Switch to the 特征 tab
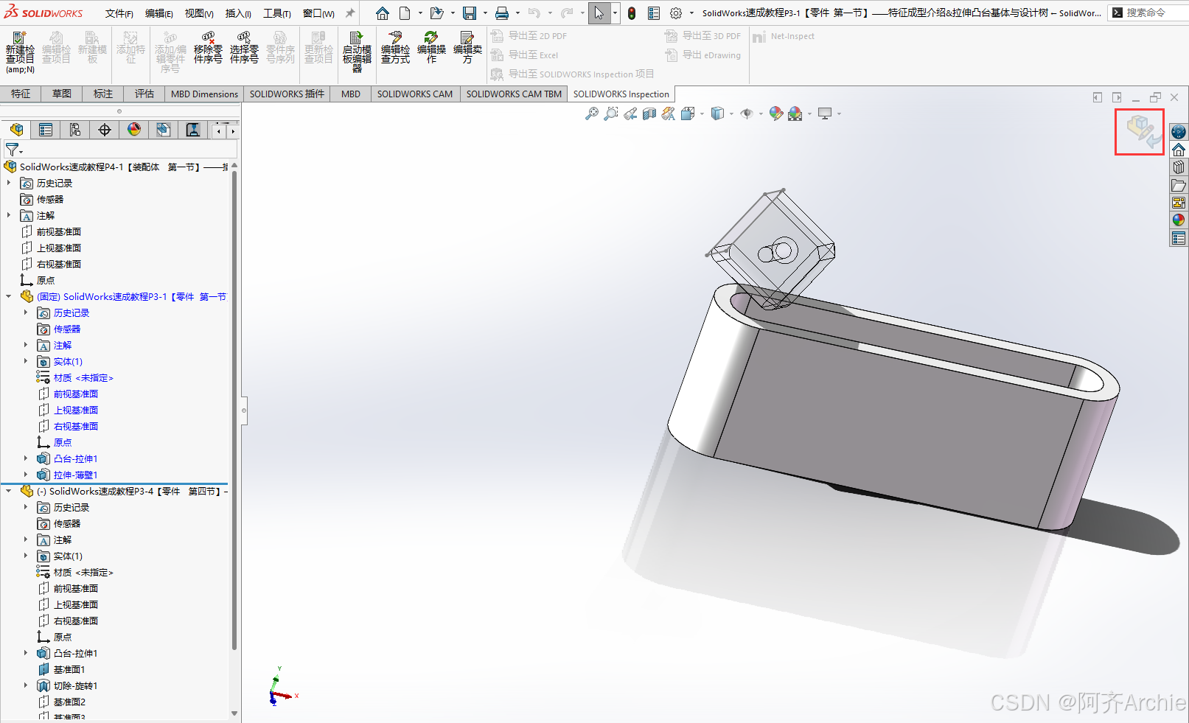This screenshot has width=1189, height=723. 21,94
